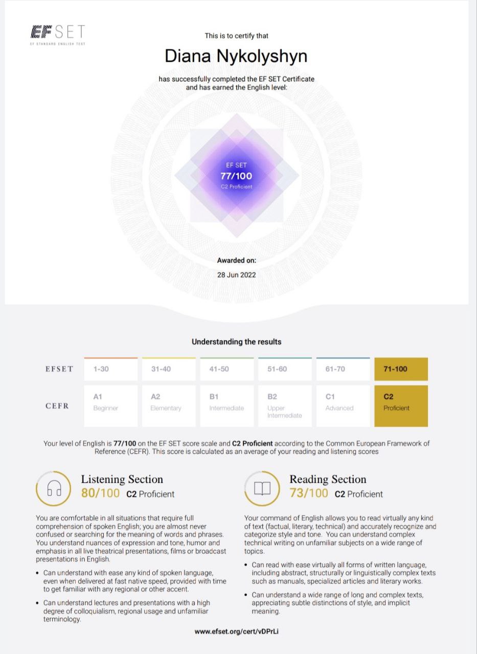Click the Listening Section 80/100 score

(100, 494)
